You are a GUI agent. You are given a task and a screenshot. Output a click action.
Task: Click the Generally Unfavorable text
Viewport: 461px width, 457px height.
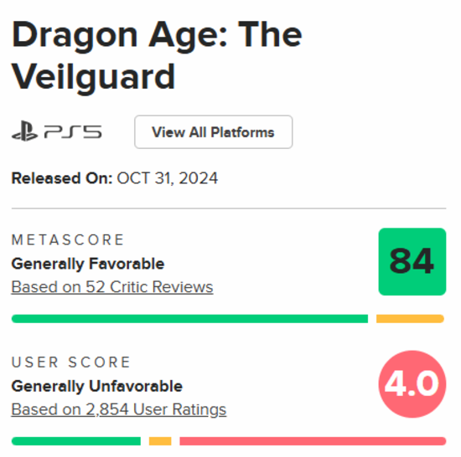pyautogui.click(x=97, y=386)
